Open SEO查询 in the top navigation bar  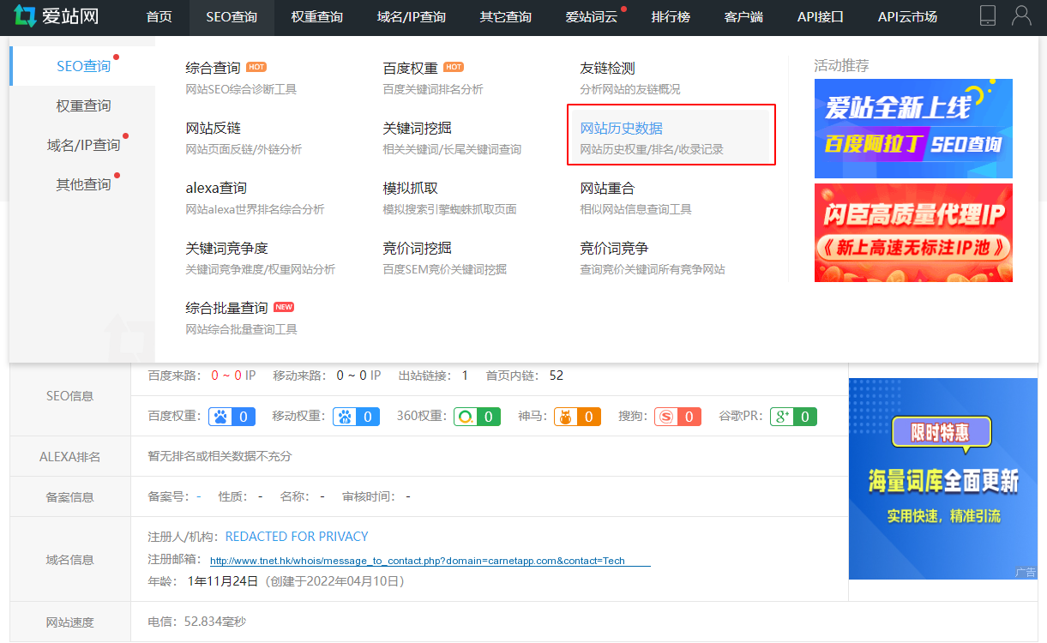click(232, 16)
